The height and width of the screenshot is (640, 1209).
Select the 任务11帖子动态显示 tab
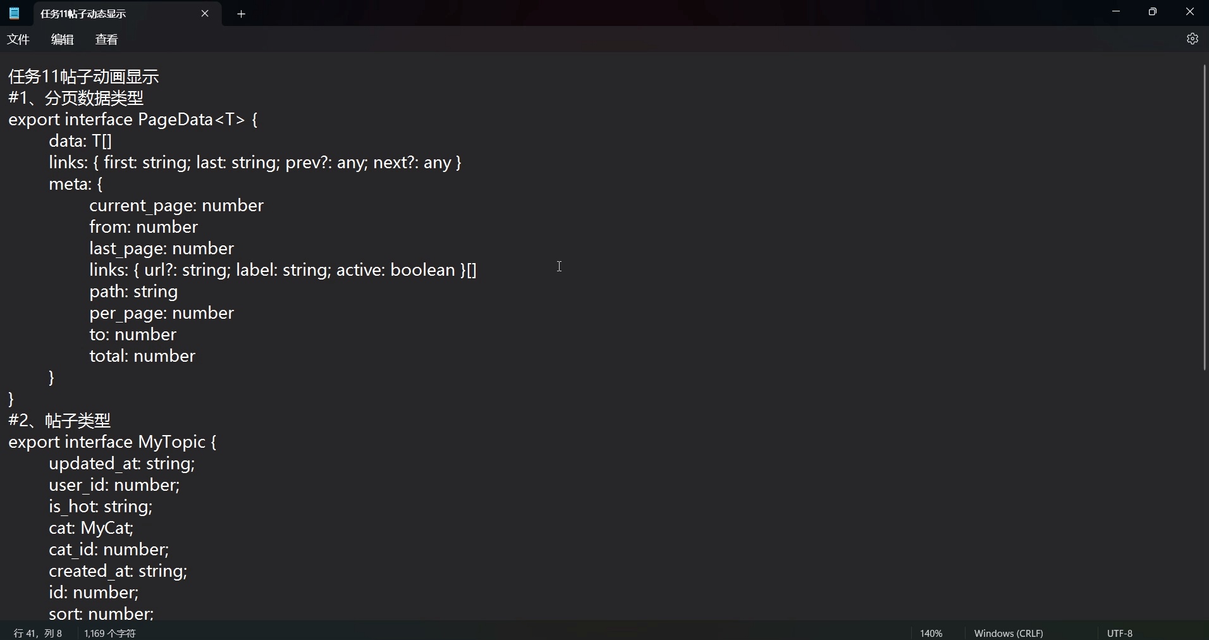coord(101,13)
